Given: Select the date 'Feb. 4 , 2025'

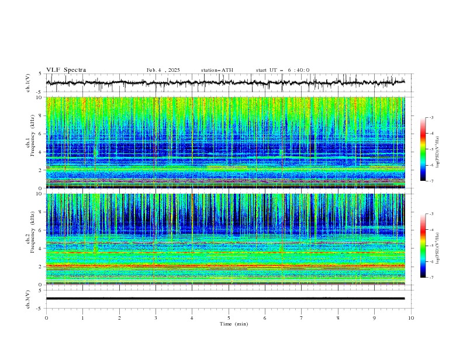Looking at the screenshot, I should (x=163, y=70).
